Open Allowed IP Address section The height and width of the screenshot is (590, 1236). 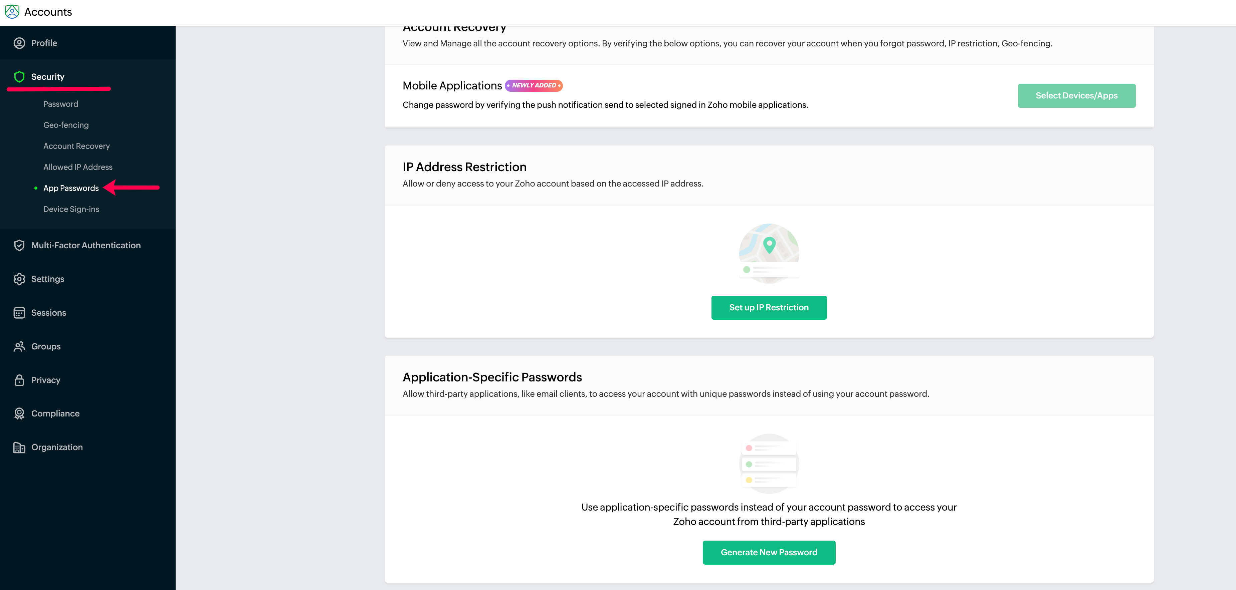coord(78,167)
